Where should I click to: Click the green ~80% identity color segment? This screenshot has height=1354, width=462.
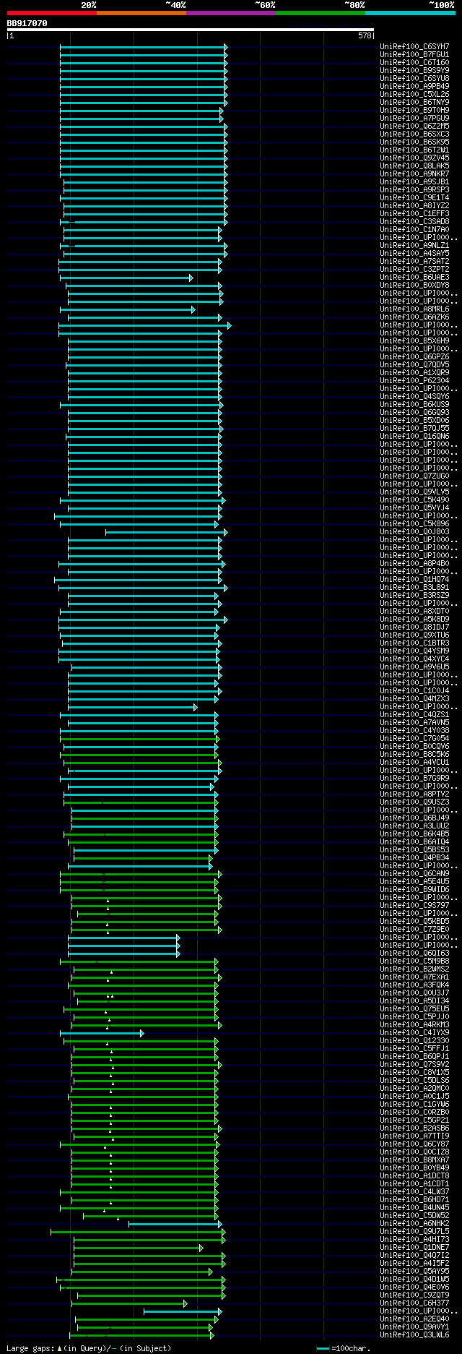(320, 13)
